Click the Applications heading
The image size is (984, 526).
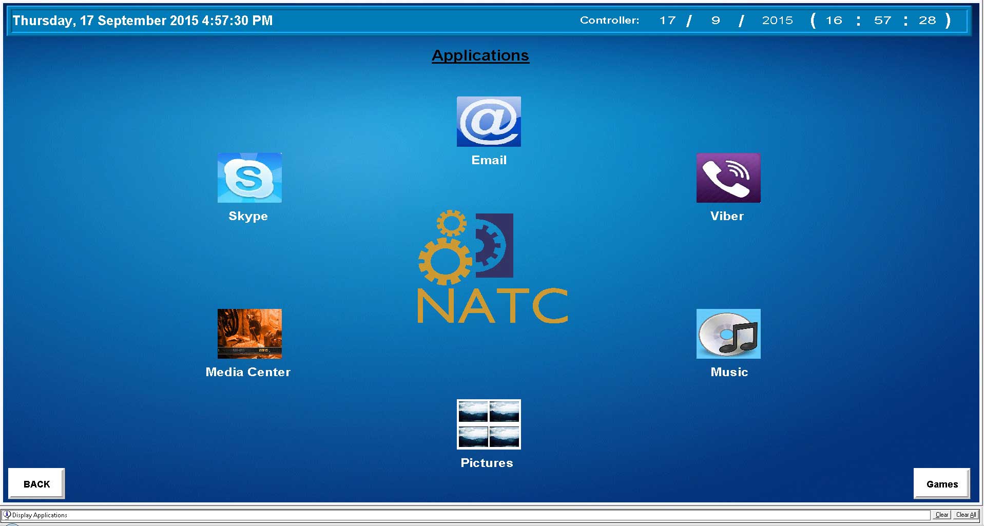[480, 55]
